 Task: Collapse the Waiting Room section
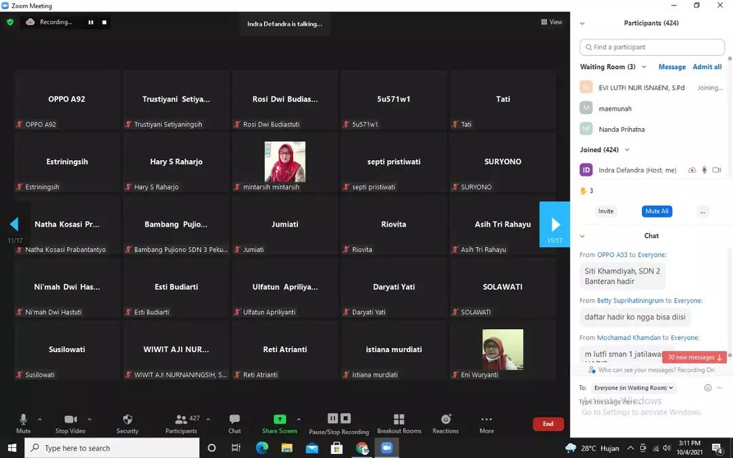pyautogui.click(x=643, y=67)
